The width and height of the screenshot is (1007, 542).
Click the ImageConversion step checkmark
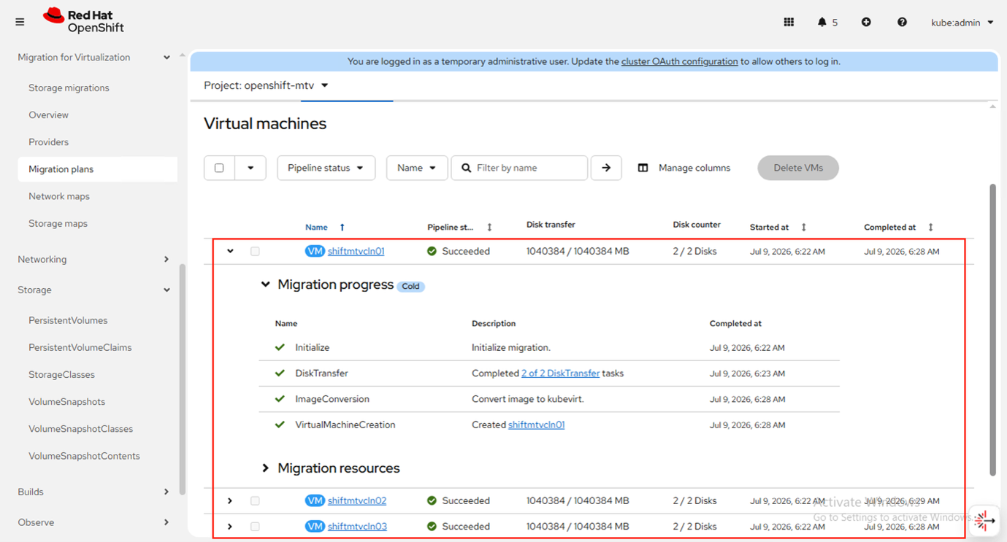click(280, 399)
